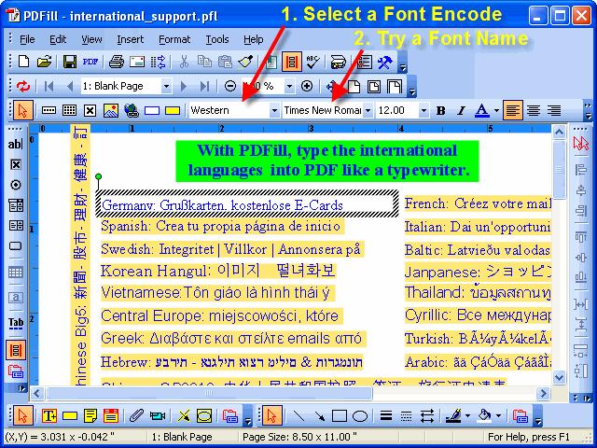Click the Paste clipboard icon
The height and width of the screenshot is (448, 597).
[225, 62]
